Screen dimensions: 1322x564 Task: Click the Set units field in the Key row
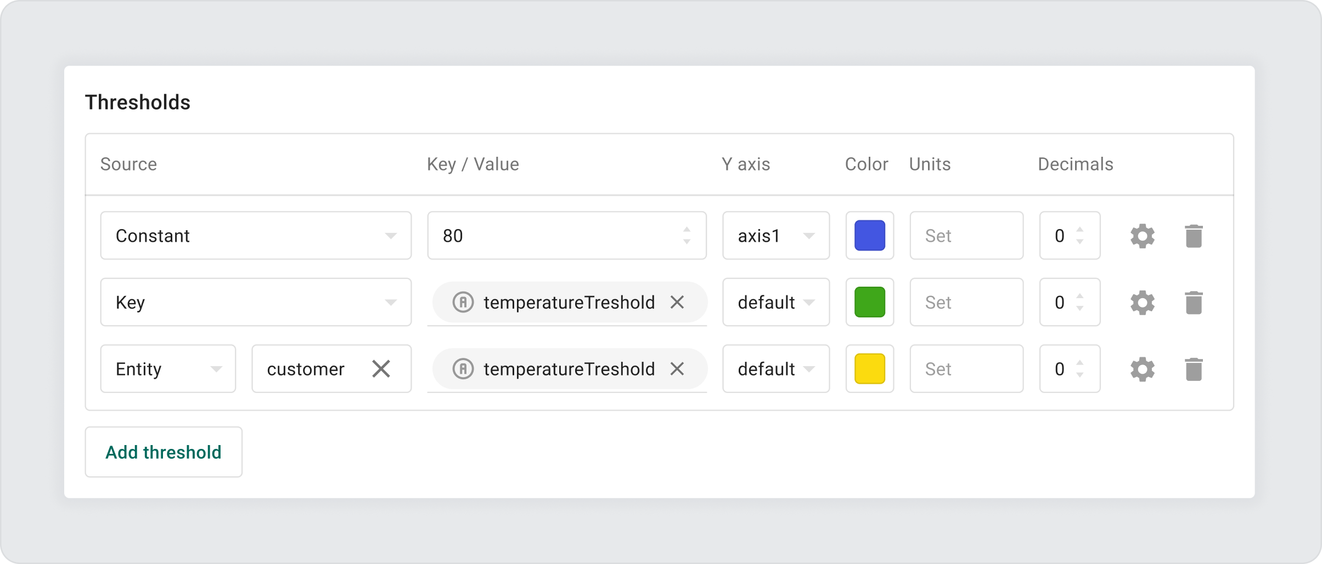(x=966, y=302)
